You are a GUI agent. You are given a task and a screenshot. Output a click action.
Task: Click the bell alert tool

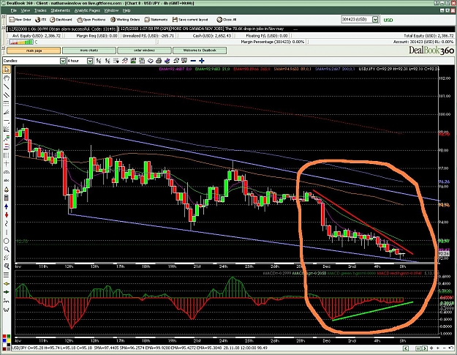pos(7,190)
